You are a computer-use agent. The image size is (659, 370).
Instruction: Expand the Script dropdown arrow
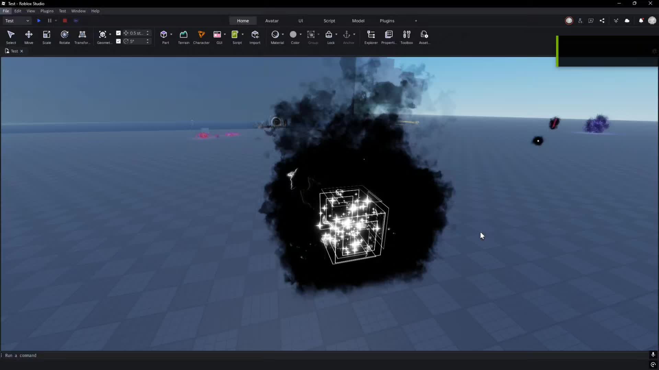click(243, 35)
